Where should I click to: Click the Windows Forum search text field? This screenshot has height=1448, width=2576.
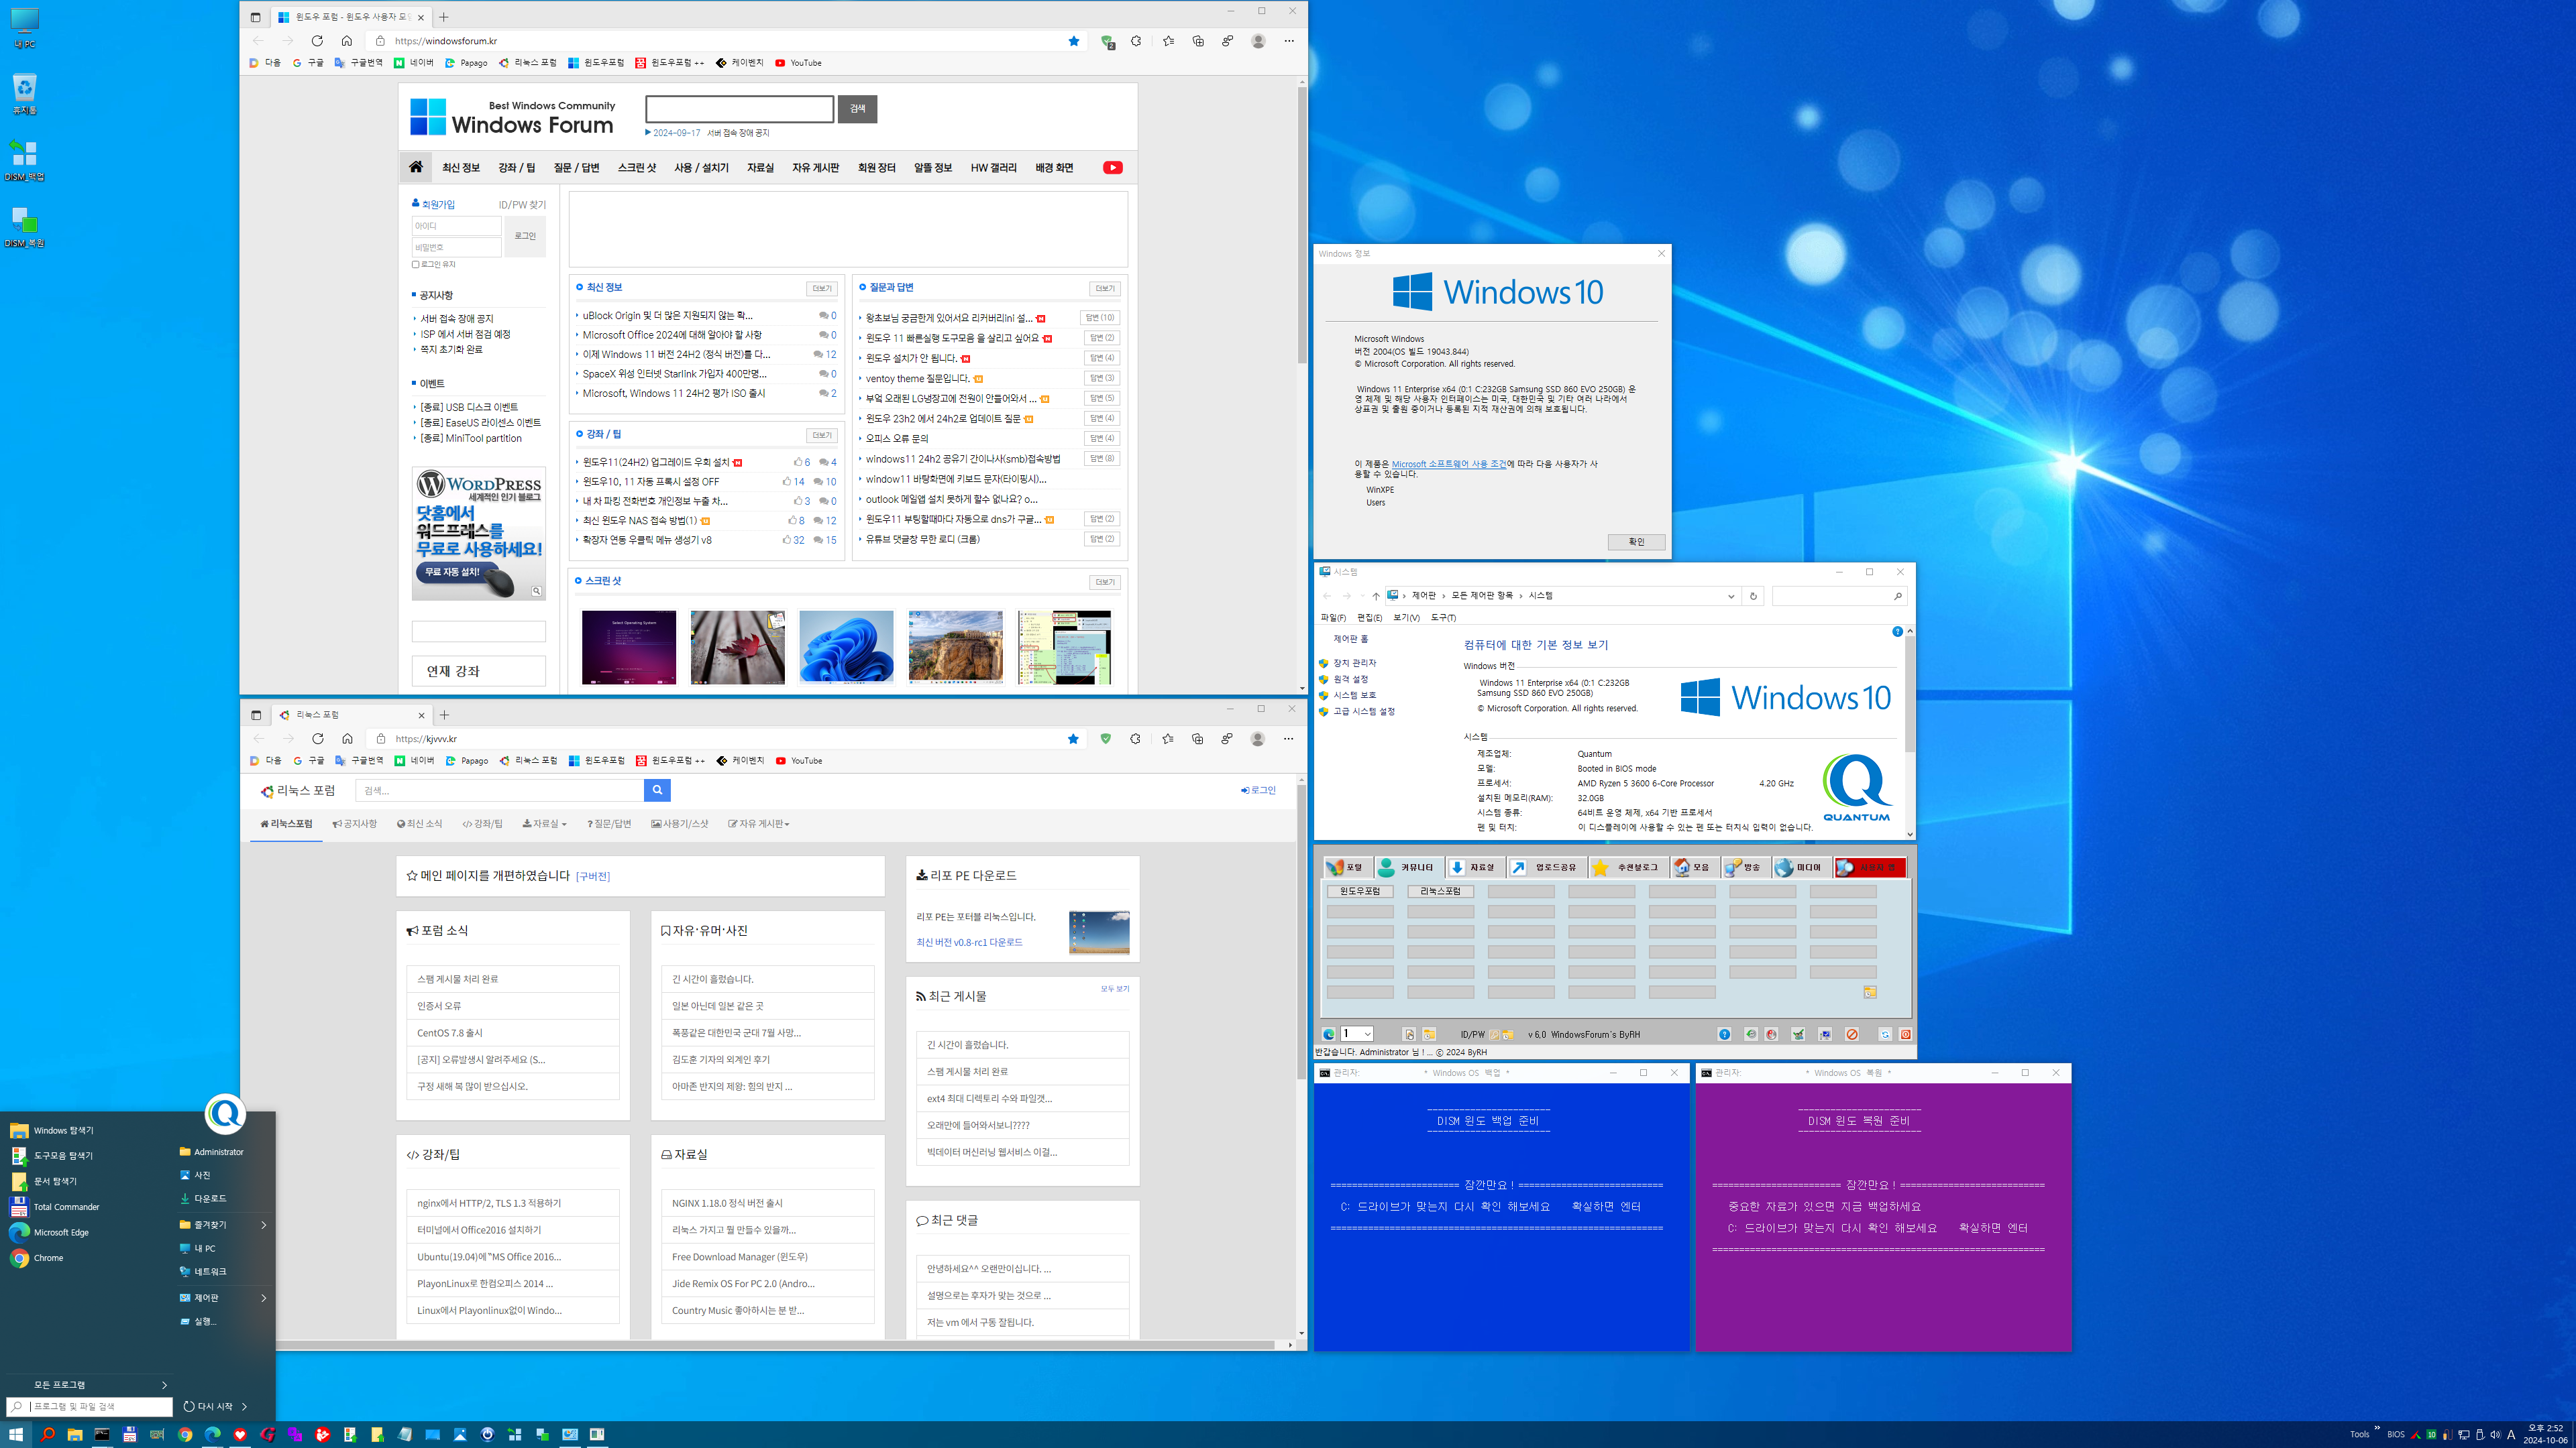coord(740,109)
